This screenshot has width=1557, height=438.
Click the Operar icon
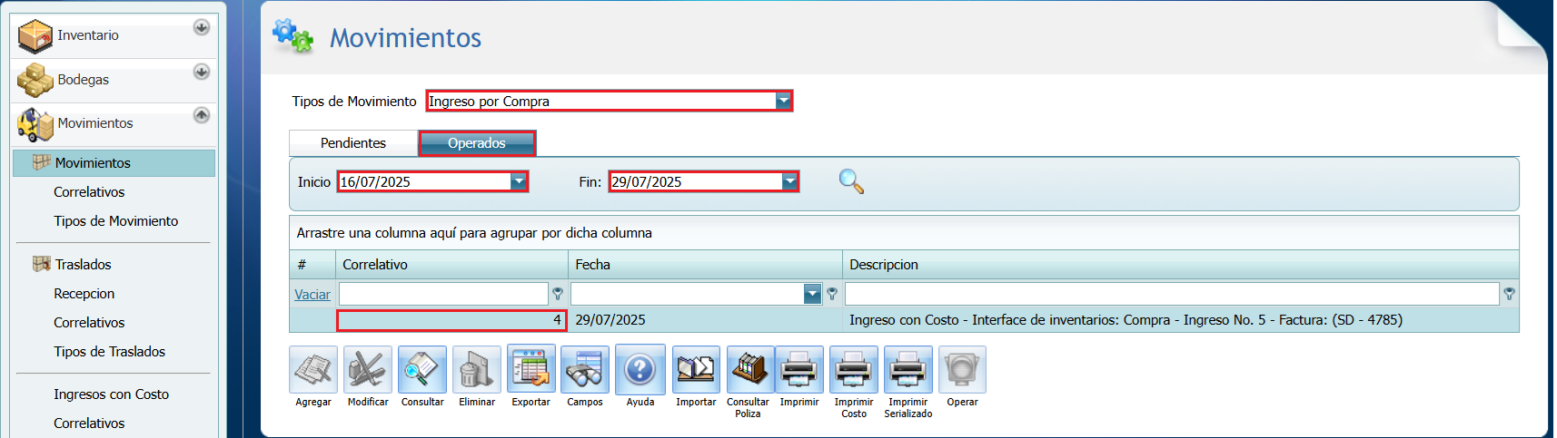click(x=962, y=369)
